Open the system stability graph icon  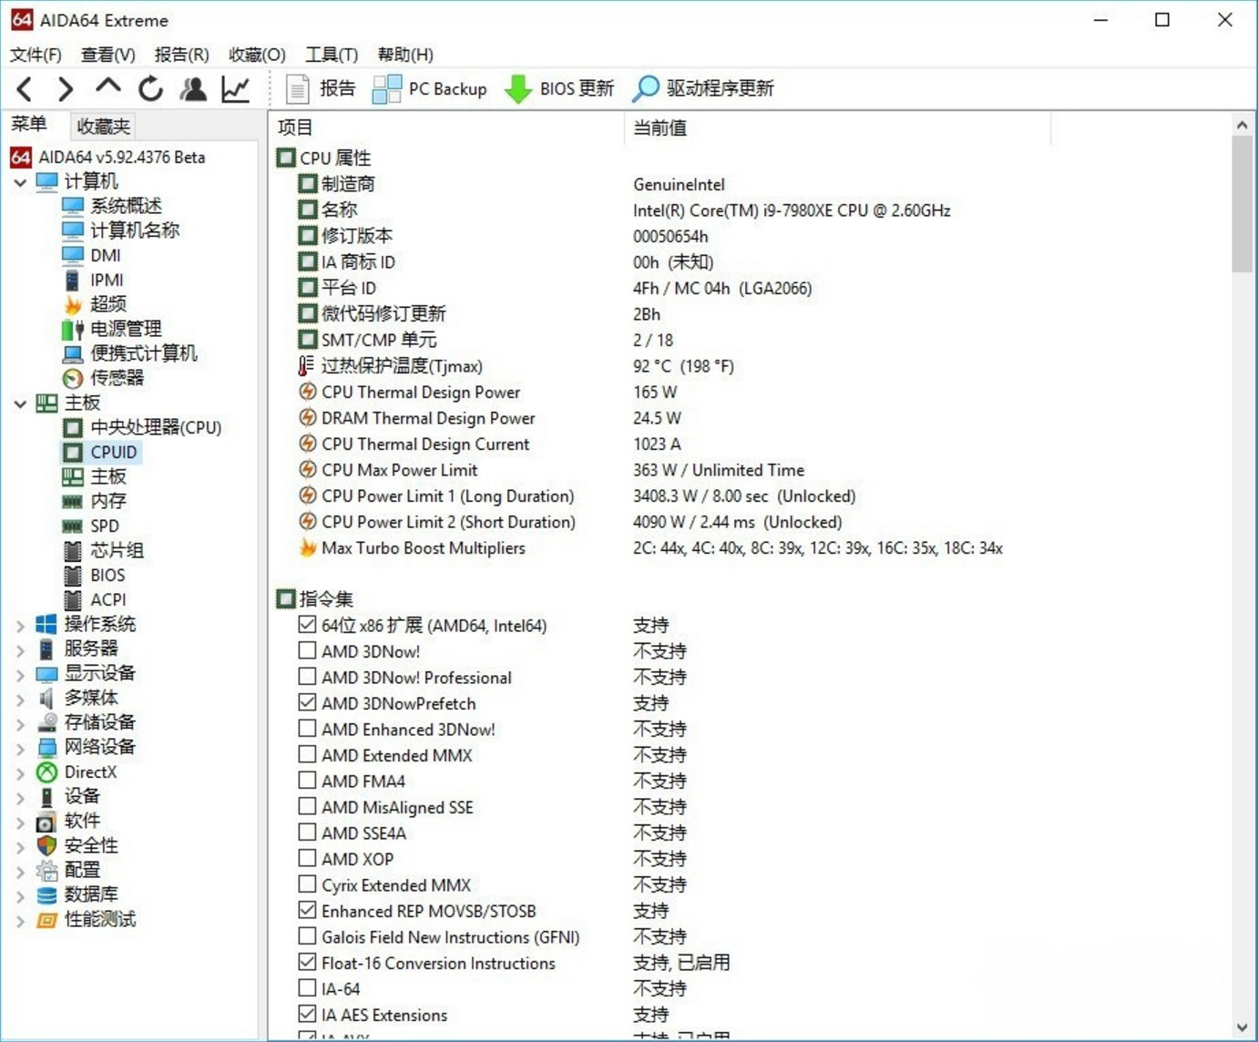click(235, 88)
